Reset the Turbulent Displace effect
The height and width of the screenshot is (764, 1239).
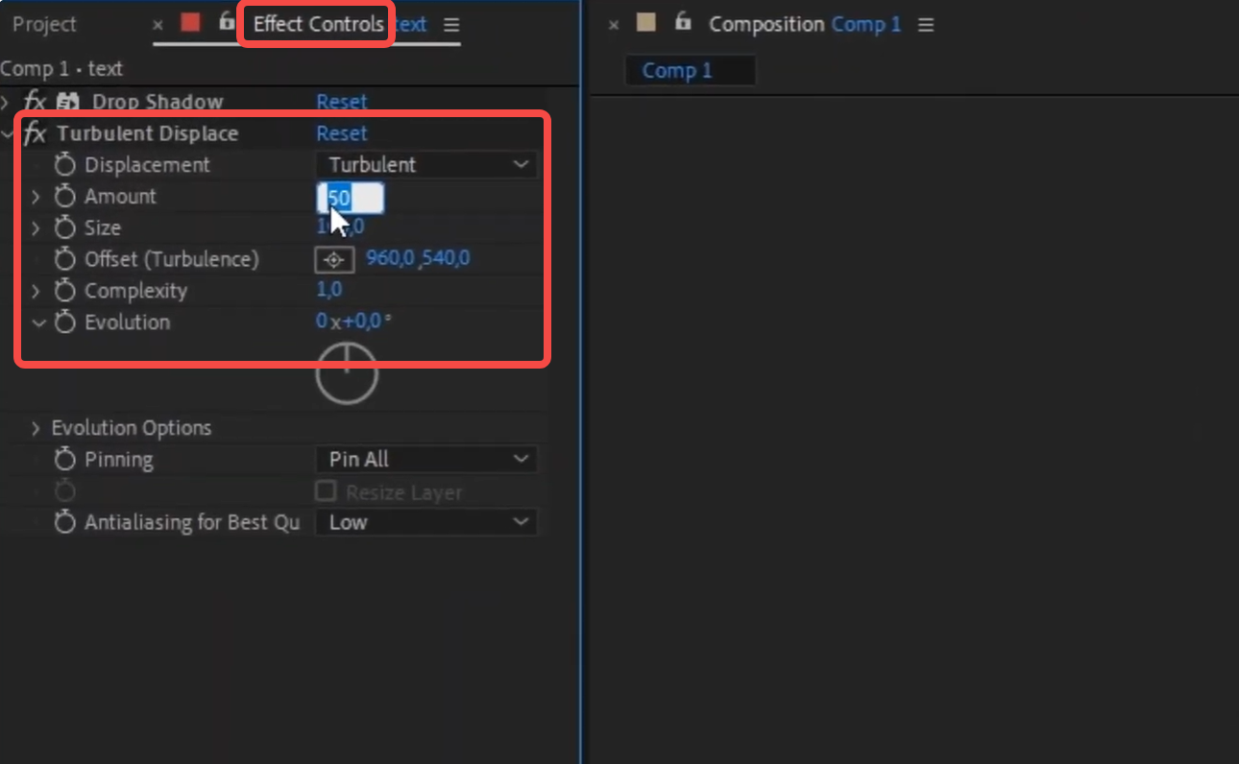342,133
